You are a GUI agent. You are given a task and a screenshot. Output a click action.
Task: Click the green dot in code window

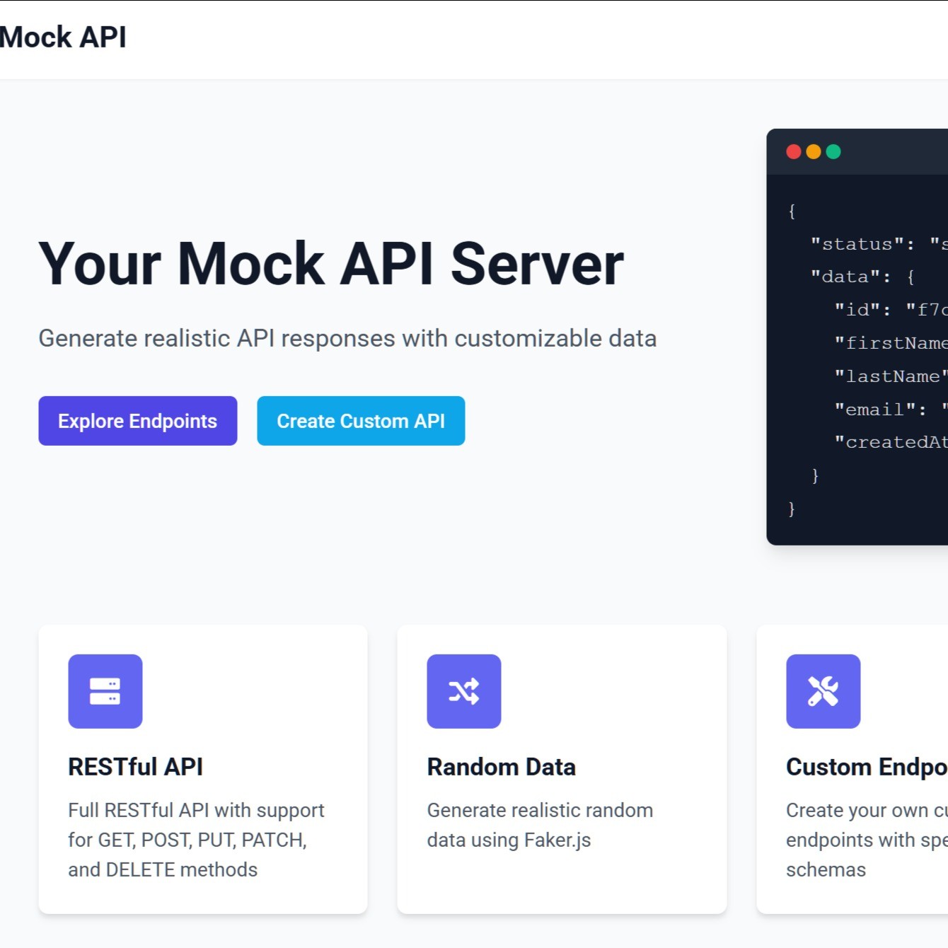[833, 152]
